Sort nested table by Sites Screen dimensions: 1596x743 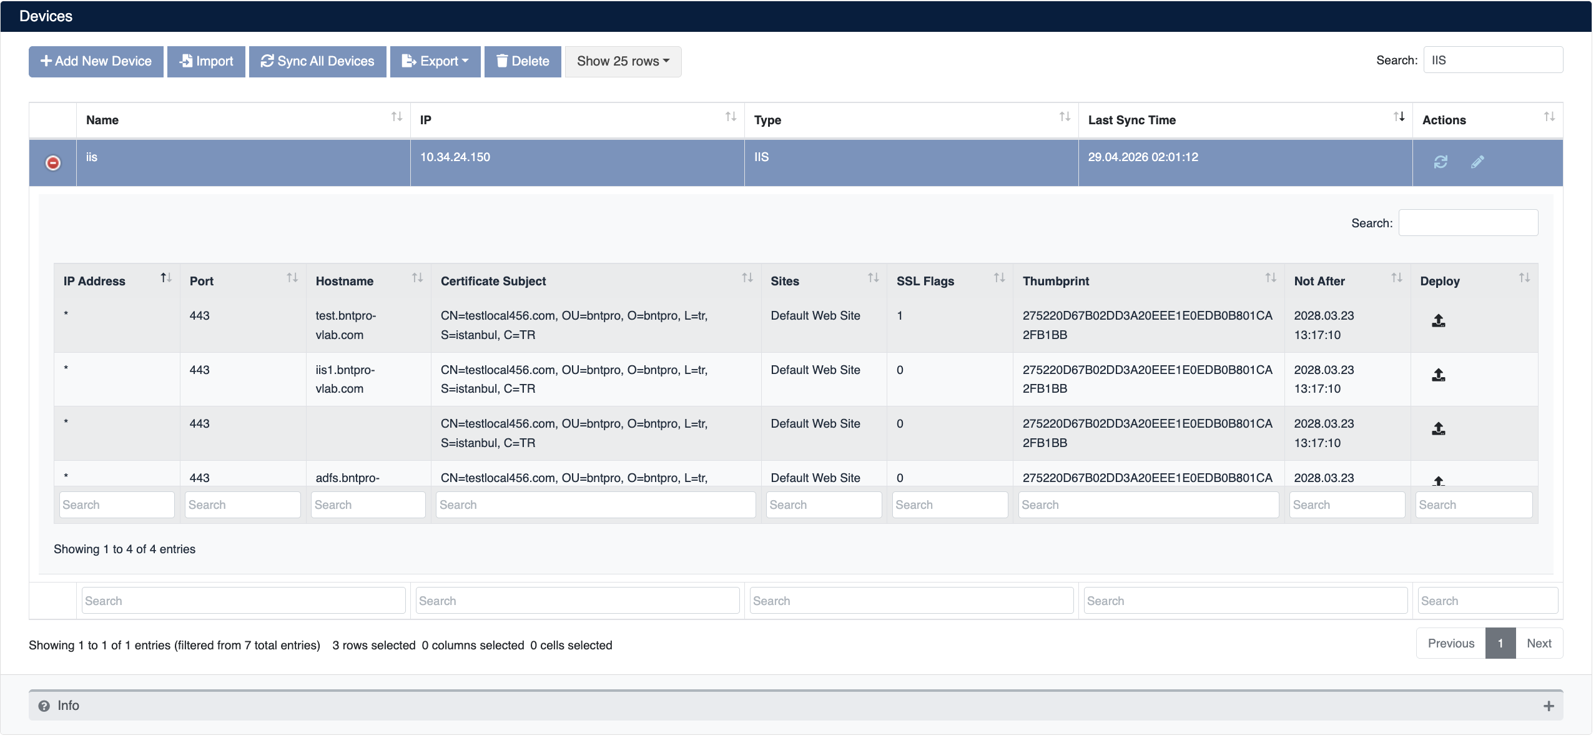pos(824,281)
